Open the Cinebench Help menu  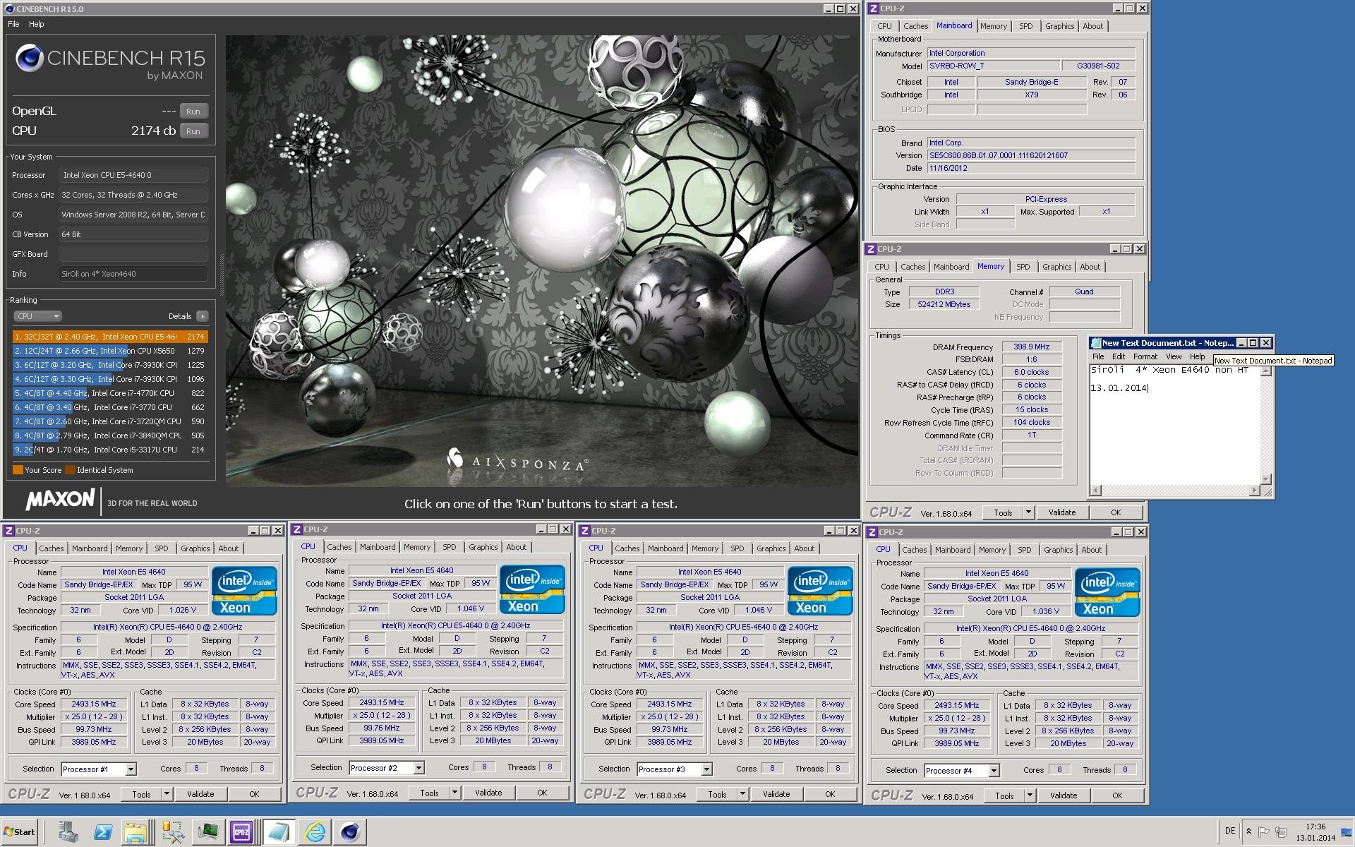click(x=36, y=24)
